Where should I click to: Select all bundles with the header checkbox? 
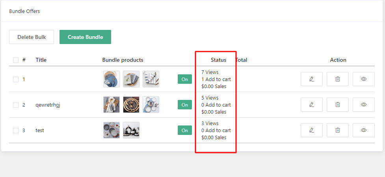(x=16, y=60)
